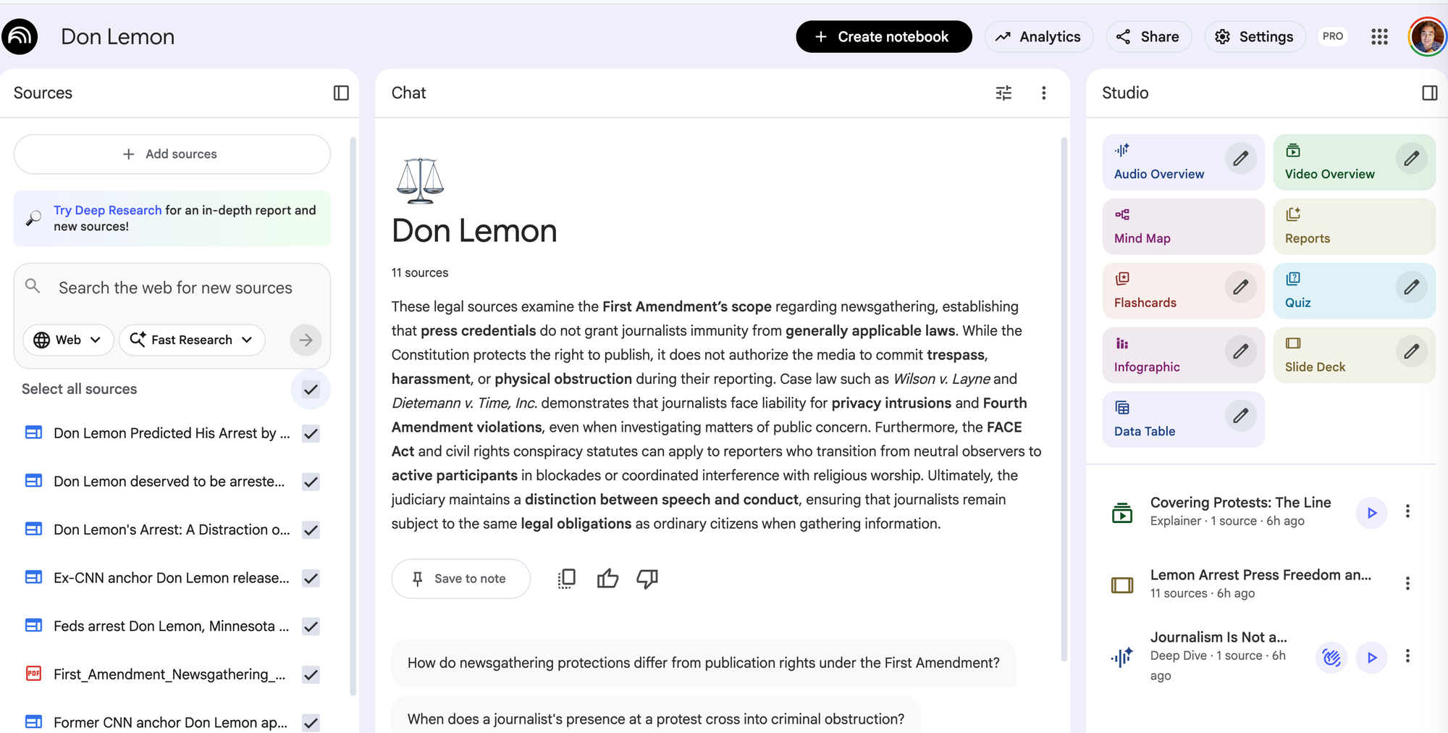Give thumbs up to the summary
This screenshot has height=733, width=1448.
coord(607,578)
